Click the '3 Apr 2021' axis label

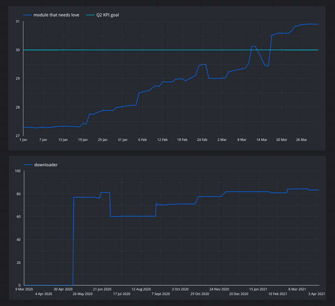click(317, 294)
